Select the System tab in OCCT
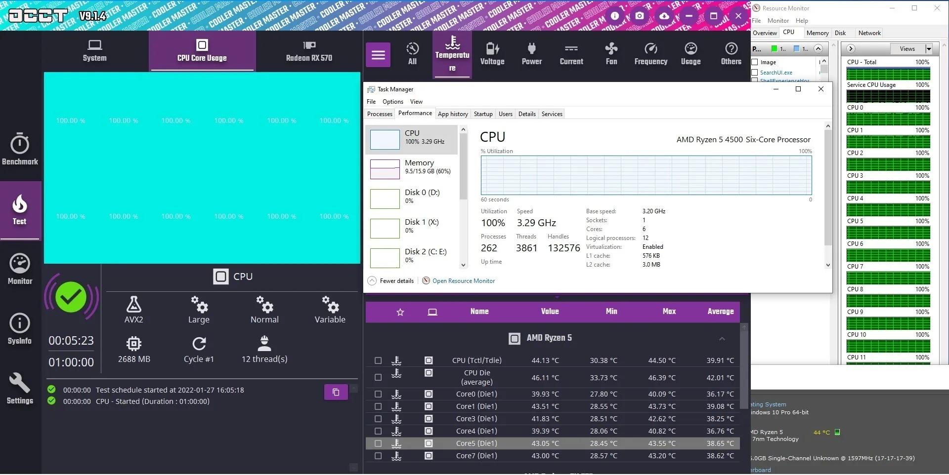 (x=95, y=51)
